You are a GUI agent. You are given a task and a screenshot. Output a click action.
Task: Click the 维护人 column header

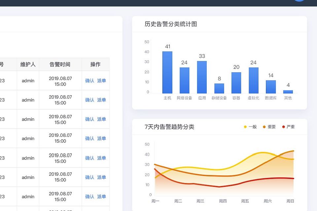[x=28, y=64]
